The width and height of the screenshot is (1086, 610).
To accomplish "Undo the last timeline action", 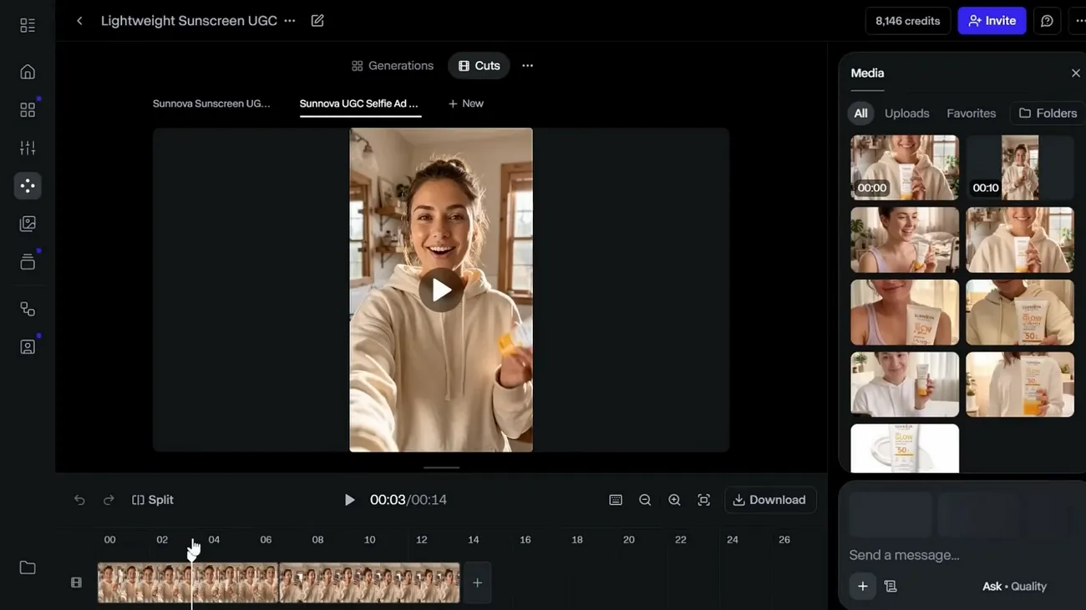I will click(79, 500).
